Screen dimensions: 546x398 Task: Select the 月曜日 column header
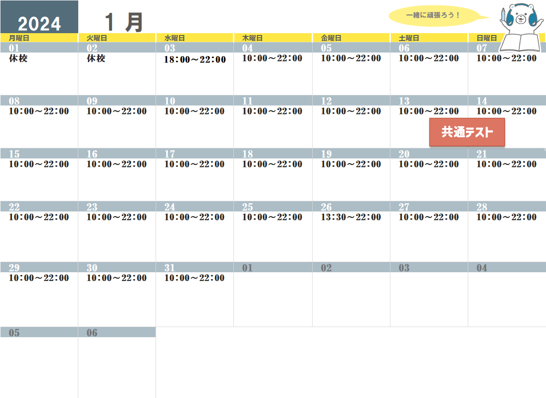click(19, 38)
